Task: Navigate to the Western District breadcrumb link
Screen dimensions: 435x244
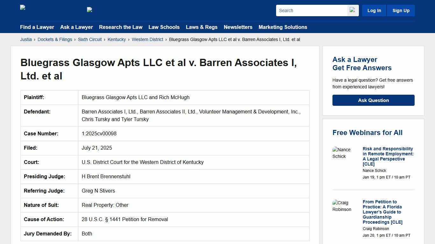Action: (x=147, y=39)
